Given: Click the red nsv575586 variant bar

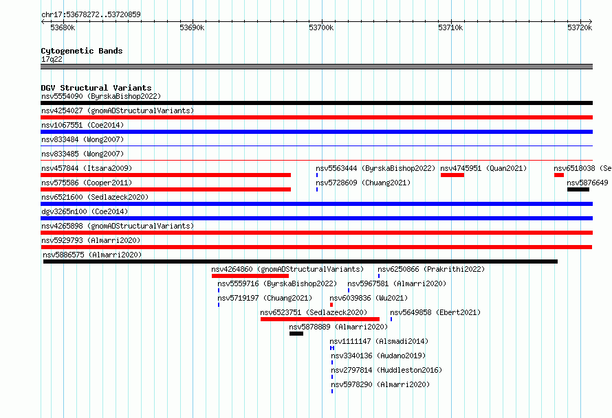Looking at the screenshot, I should pos(166,189).
